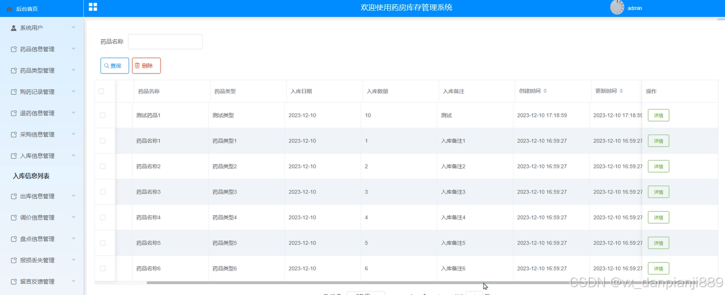Click the user icon beside 系统用户

coord(14,28)
